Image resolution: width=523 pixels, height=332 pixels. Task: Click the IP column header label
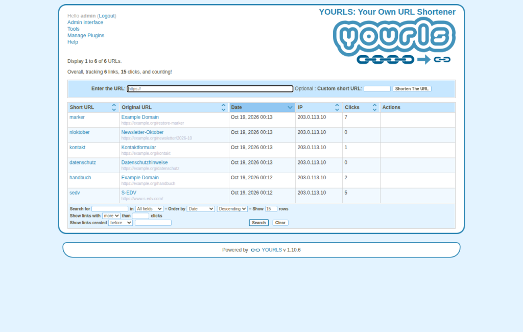point(300,107)
